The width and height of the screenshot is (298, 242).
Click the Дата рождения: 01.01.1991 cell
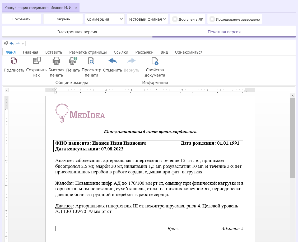point(211,143)
